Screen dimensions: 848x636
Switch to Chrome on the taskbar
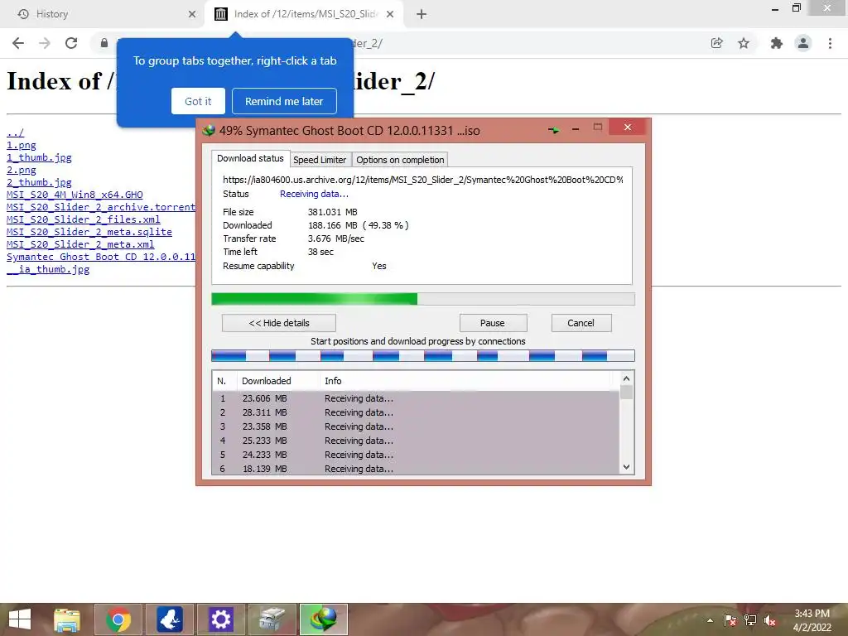[x=118, y=619]
